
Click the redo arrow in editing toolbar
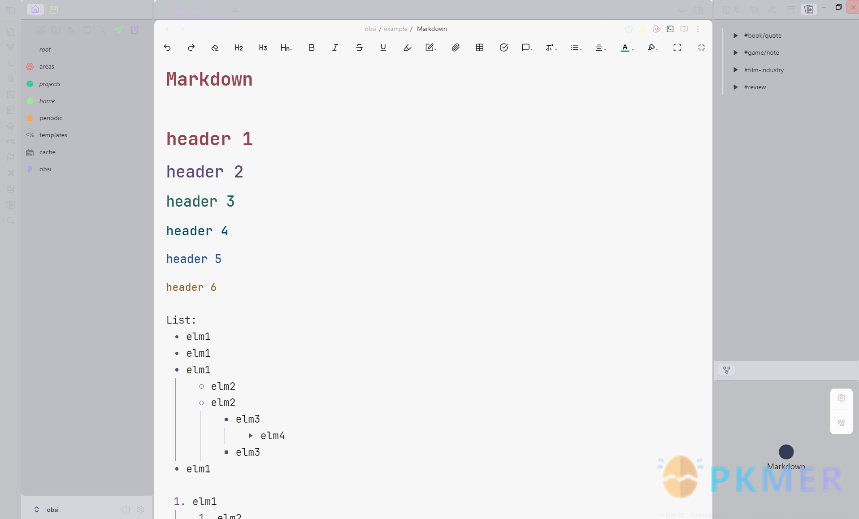tap(191, 48)
